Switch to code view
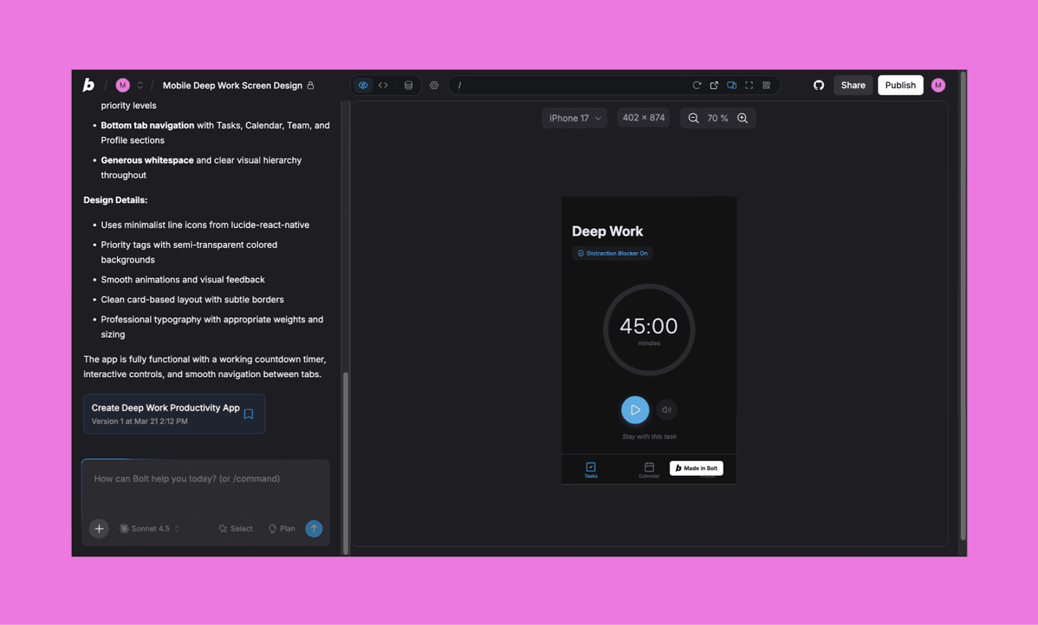 pyautogui.click(x=383, y=85)
